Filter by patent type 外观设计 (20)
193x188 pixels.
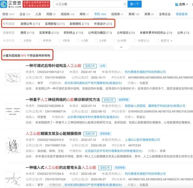103,24
